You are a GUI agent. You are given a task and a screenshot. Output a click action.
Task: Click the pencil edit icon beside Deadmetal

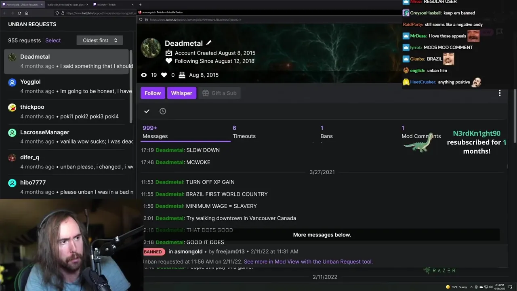(x=208, y=43)
